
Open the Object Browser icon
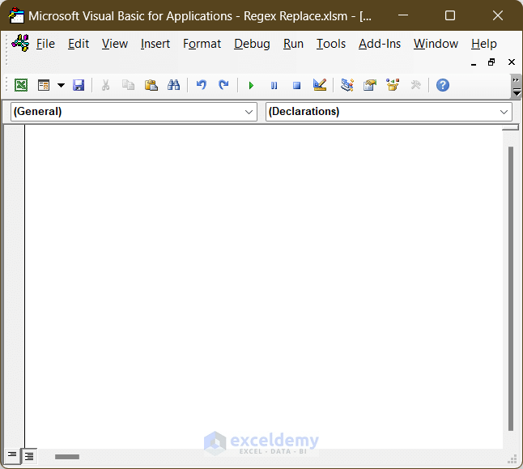tap(393, 85)
